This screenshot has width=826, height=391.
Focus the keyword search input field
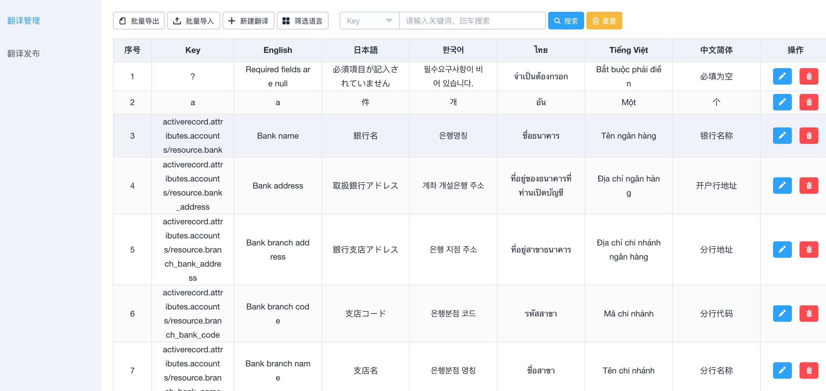point(472,21)
